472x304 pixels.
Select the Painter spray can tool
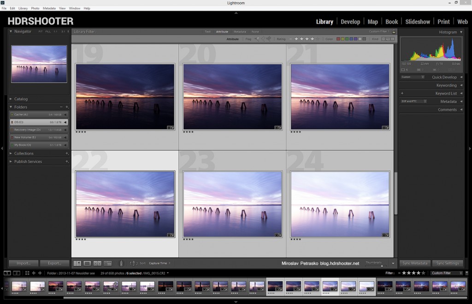click(x=121, y=264)
